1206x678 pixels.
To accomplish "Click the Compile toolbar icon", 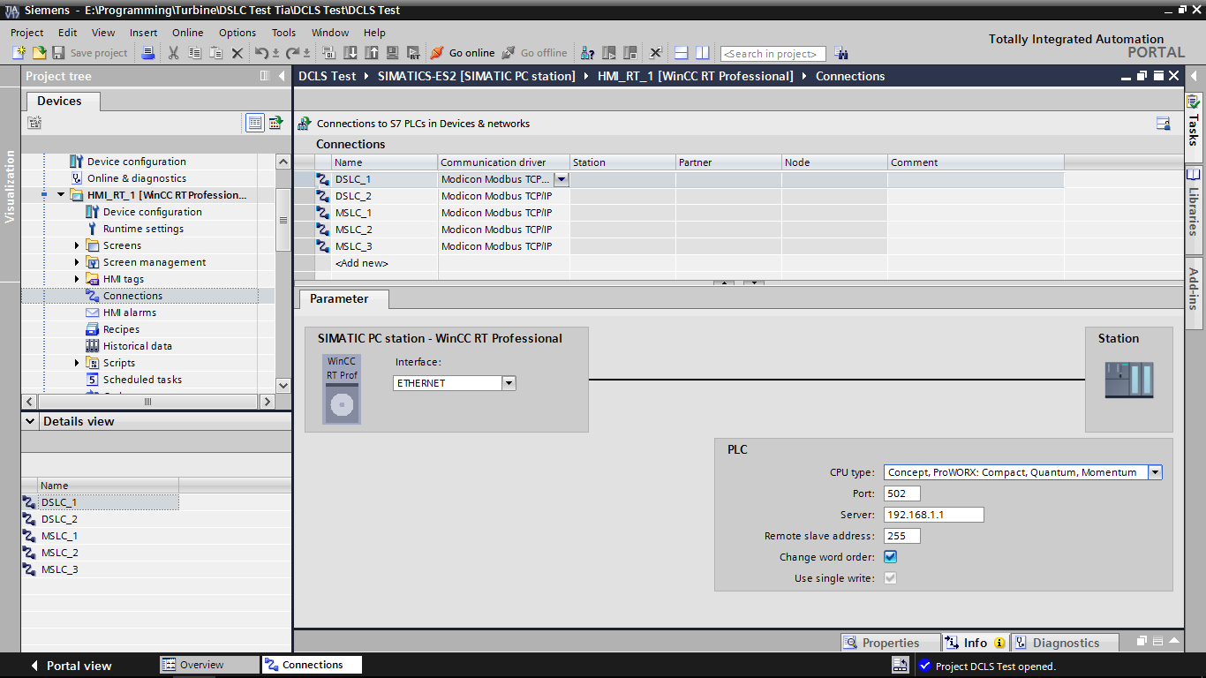I will 330,53.
